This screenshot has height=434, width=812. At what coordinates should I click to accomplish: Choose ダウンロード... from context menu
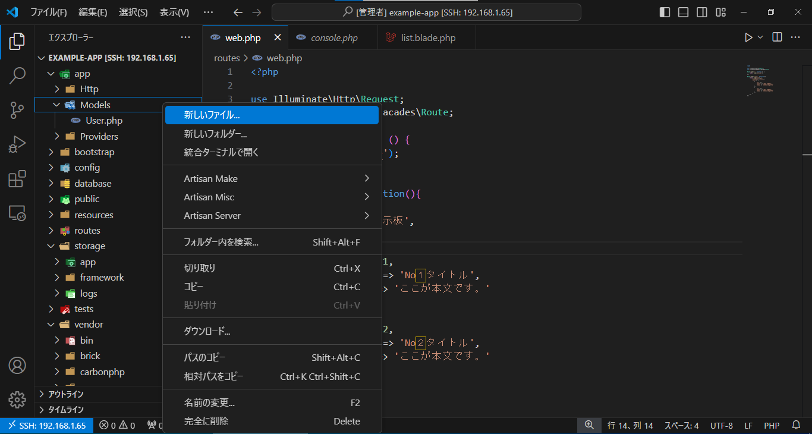point(272,331)
